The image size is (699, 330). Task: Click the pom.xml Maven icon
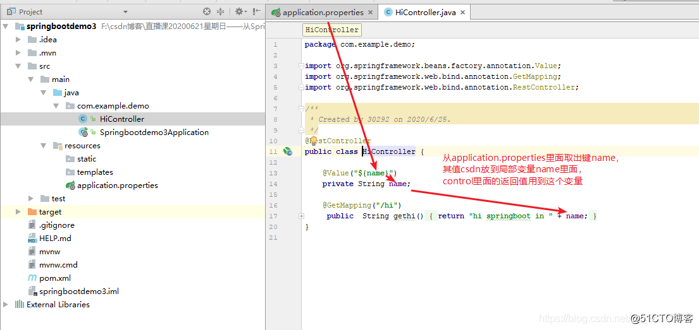(32, 278)
